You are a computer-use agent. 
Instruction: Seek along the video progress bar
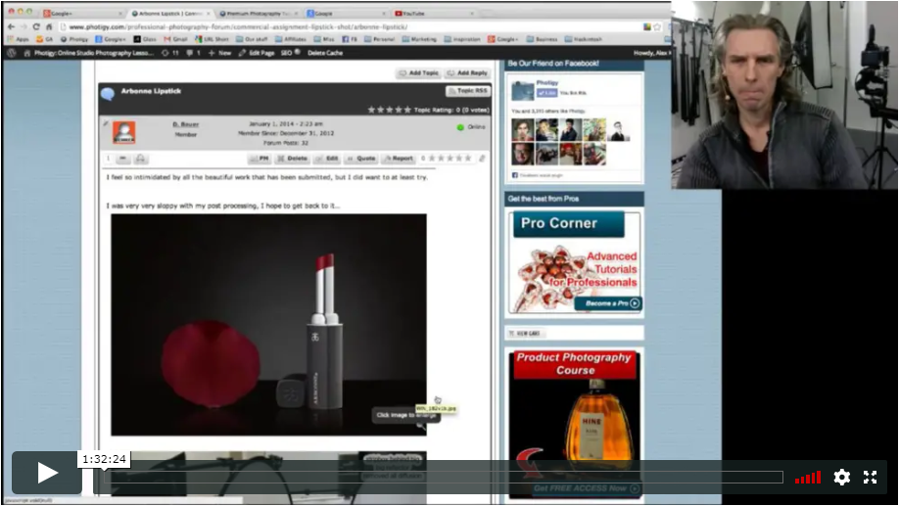tap(444, 477)
